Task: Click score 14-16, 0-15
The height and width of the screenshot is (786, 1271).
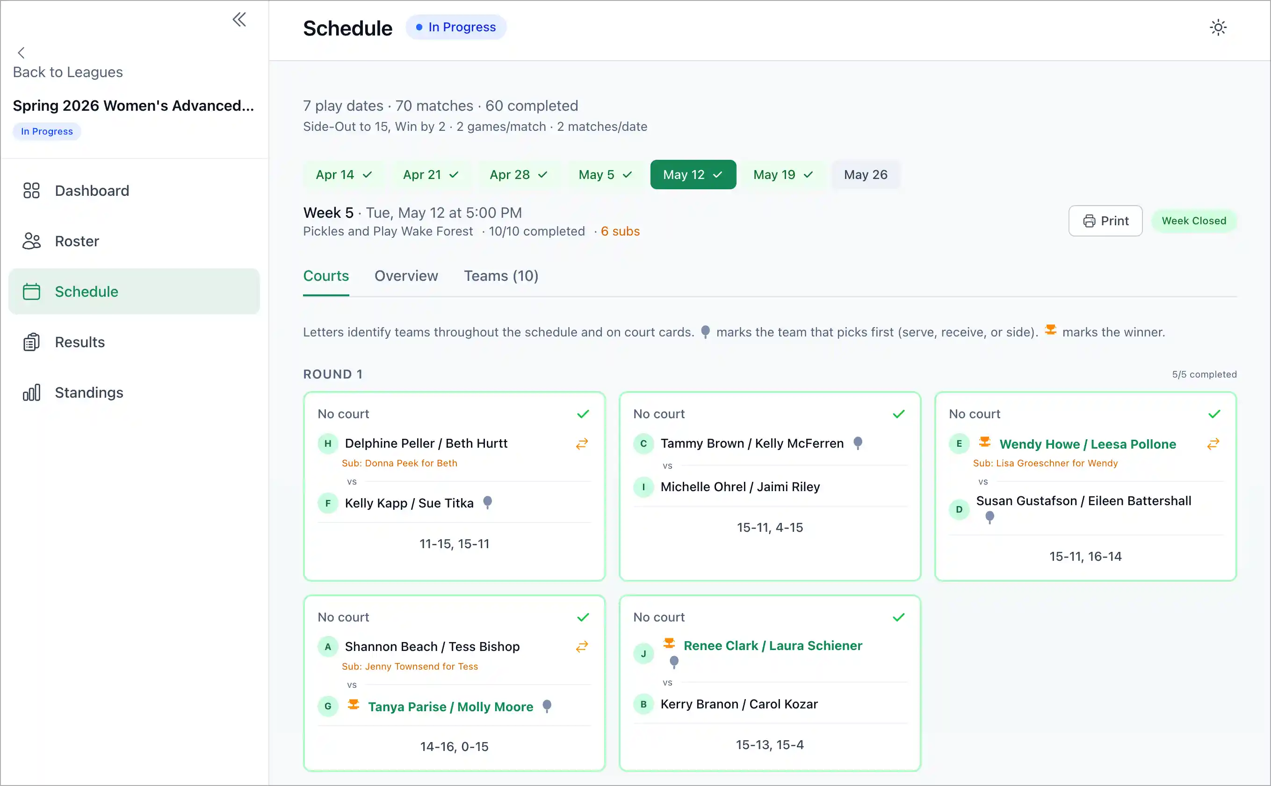Action: [x=454, y=747]
